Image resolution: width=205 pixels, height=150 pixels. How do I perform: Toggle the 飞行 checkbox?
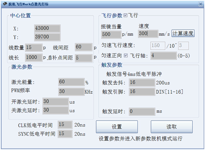coord(125,15)
